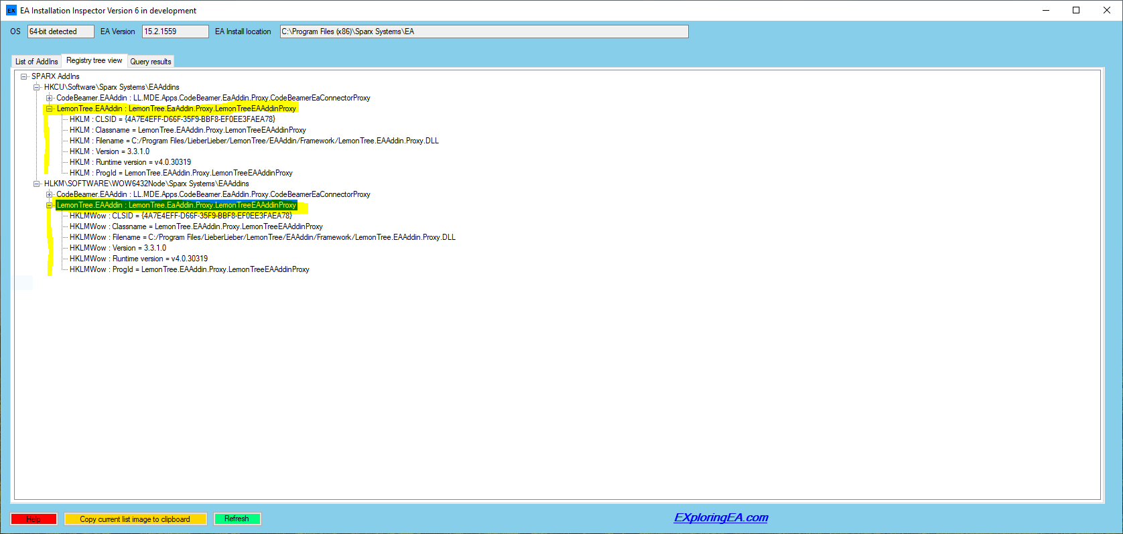
Task: Minimize the EA Installation Inspector window
Action: pyautogui.click(x=1046, y=10)
